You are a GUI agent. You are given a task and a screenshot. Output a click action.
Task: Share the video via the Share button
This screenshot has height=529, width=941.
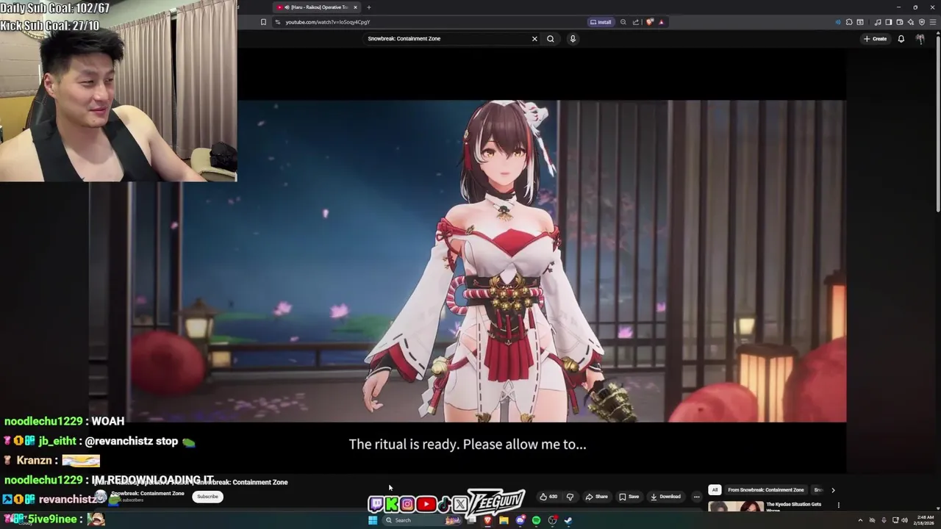point(596,497)
